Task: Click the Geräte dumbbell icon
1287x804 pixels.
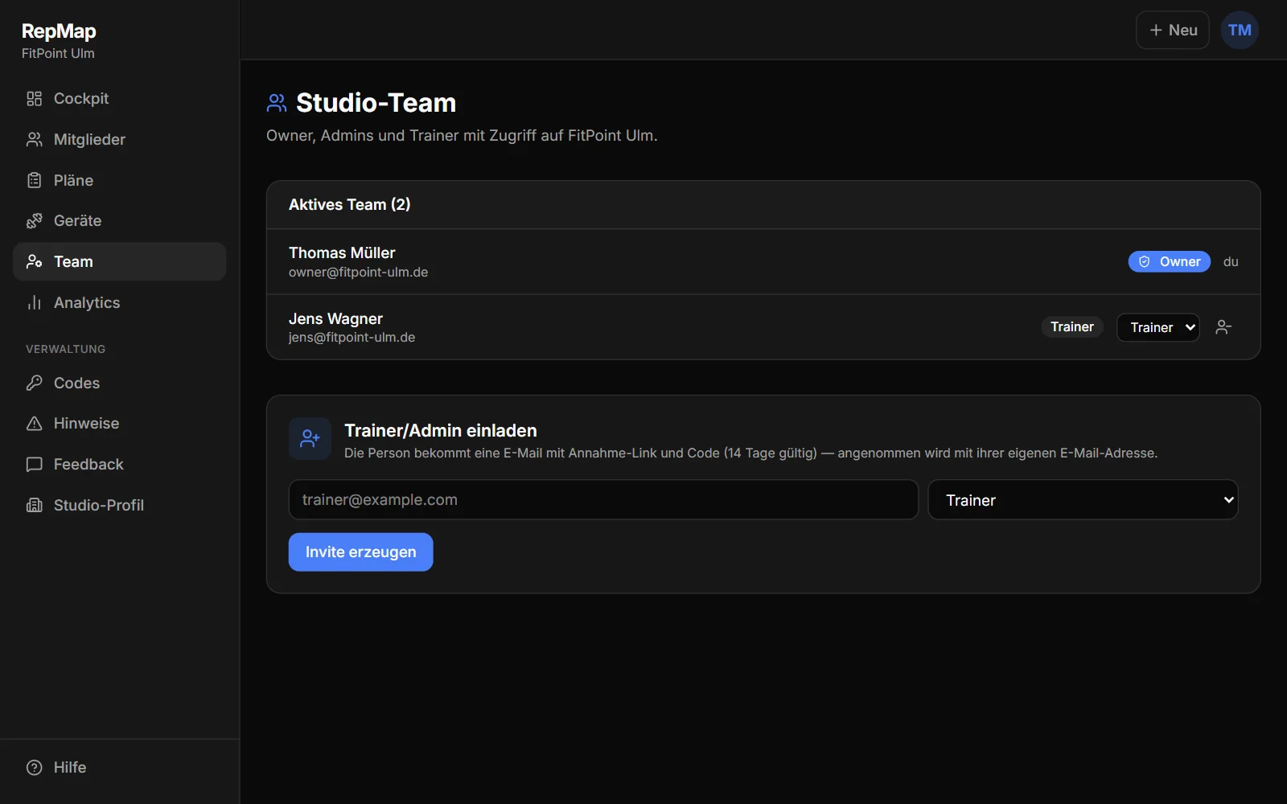Action: [34, 221]
